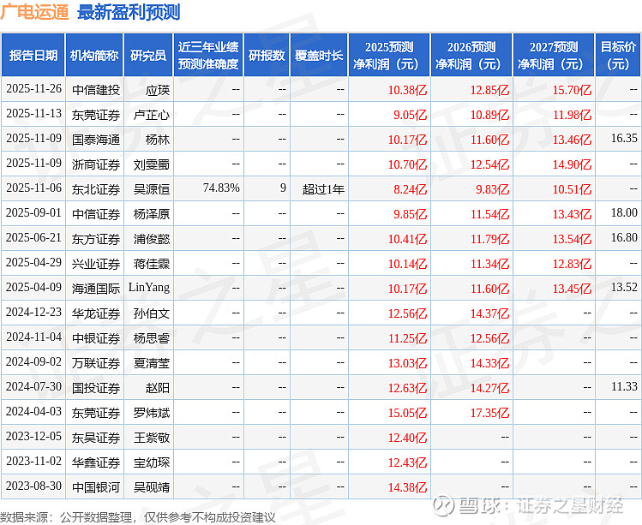The width and height of the screenshot is (642, 525).
Task: Click the value 8.24亿
Action: (411, 189)
